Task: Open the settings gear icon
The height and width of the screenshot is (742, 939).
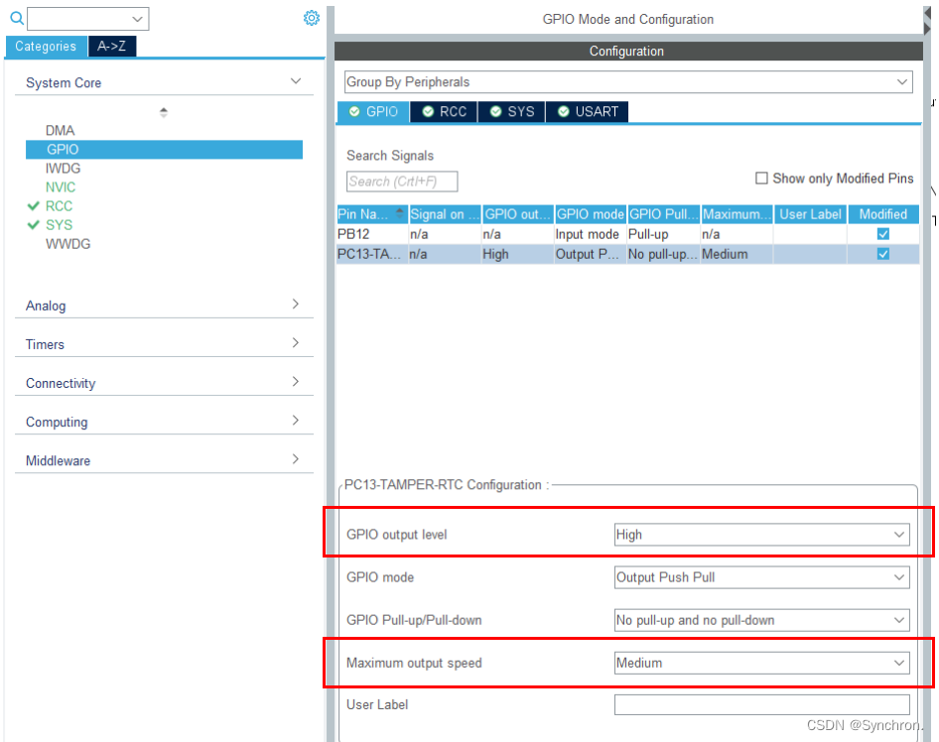Action: coord(312,18)
